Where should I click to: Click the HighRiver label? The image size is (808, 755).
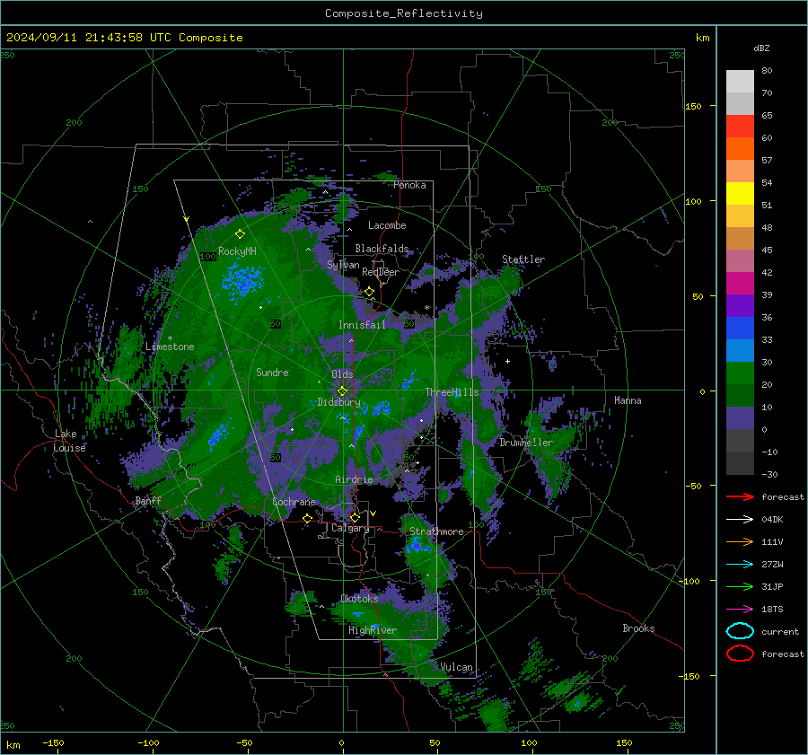372,630
